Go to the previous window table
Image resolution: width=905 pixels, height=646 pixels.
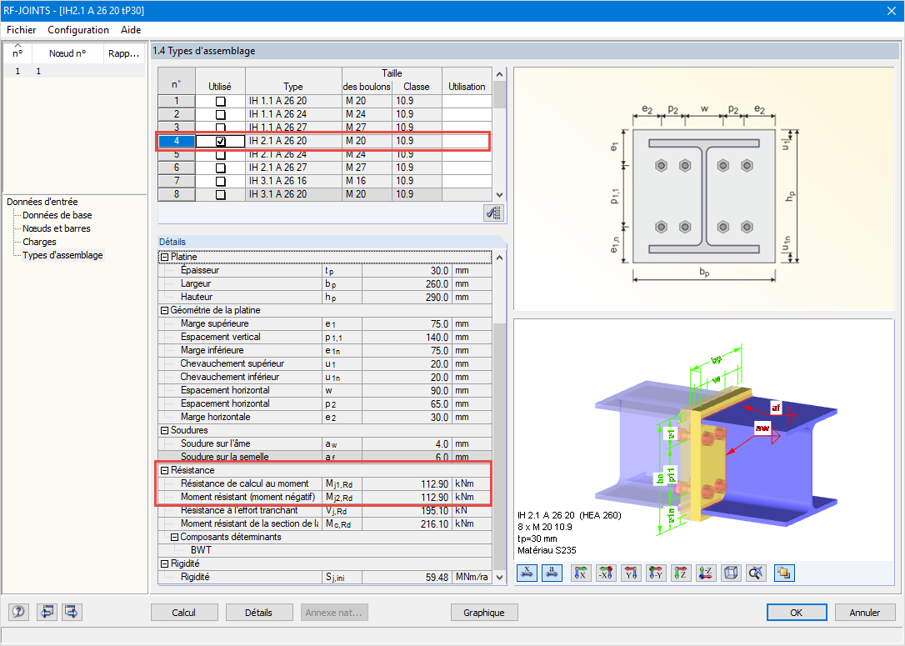pos(47,611)
